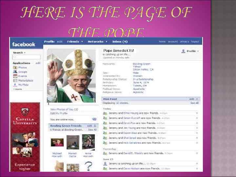Expand the Friends menu arrow
Image resolution: width=236 pixels, height=177 pixels.
pyautogui.click(x=82, y=42)
